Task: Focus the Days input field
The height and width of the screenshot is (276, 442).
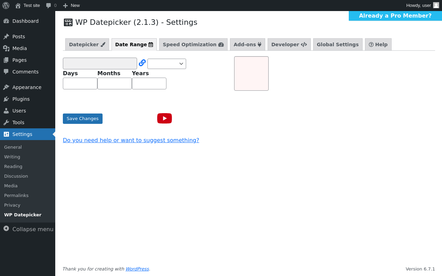Action: point(80,83)
